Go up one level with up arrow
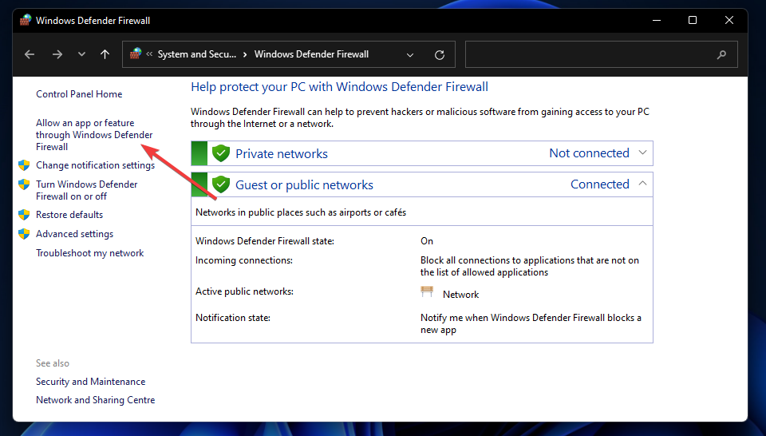Viewport: 766px width, 436px height. (105, 54)
